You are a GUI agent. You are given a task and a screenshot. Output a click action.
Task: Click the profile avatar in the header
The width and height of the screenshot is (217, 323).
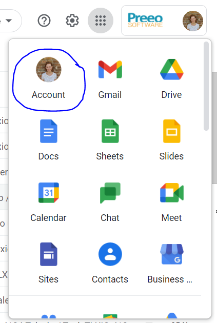(x=193, y=21)
